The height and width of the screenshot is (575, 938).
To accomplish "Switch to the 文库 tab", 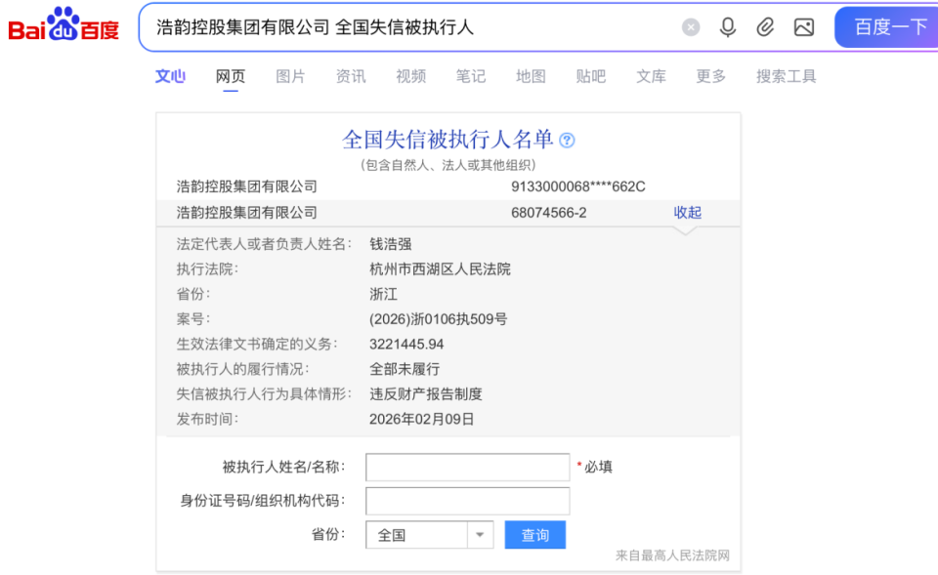I will [x=651, y=76].
